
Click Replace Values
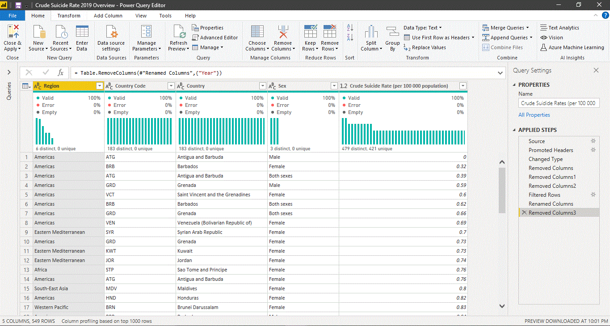(x=425, y=47)
